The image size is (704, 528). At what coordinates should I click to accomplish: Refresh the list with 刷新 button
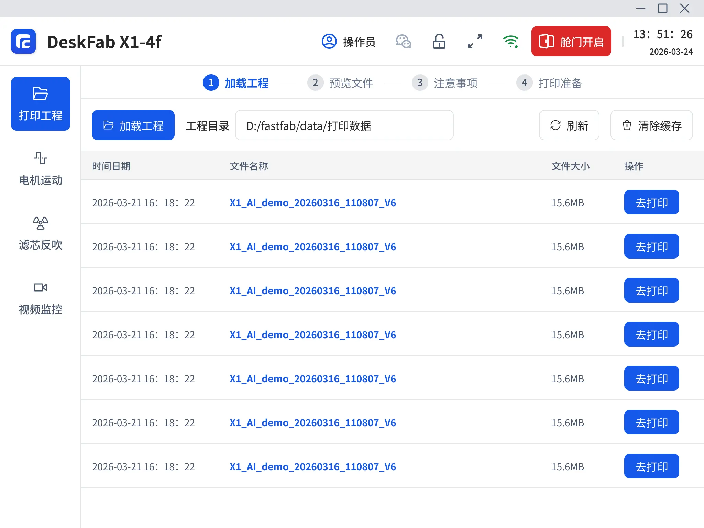pyautogui.click(x=569, y=125)
